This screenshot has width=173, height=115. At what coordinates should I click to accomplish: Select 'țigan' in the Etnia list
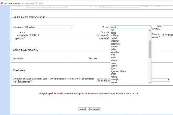tap(130, 68)
